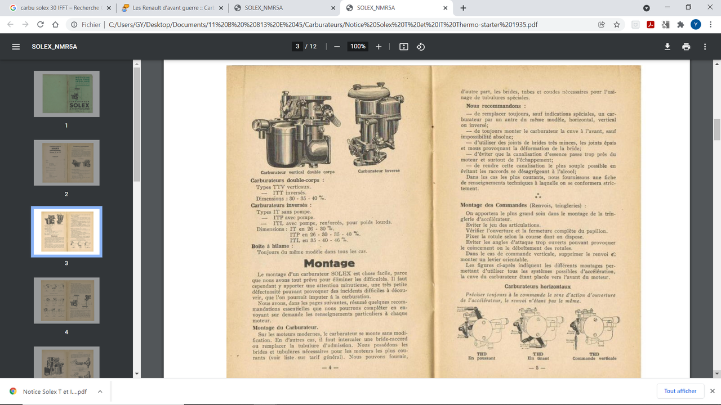The height and width of the screenshot is (405, 721).
Task: Select the active SOLEX_NMR5A tab
Action: (398, 8)
